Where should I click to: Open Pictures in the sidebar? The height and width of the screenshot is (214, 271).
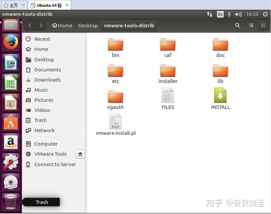[x=54, y=100]
